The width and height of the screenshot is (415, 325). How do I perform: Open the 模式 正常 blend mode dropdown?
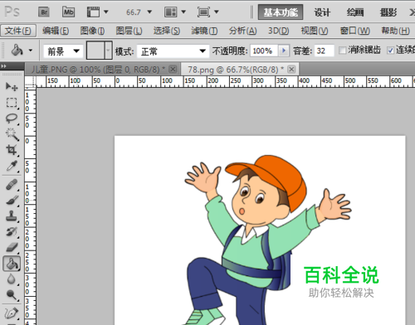pyautogui.click(x=173, y=51)
